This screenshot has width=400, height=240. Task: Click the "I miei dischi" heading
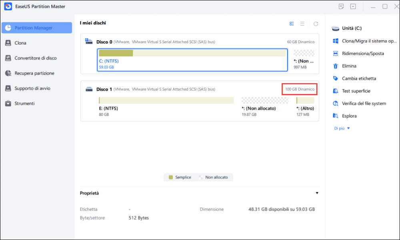click(x=93, y=23)
